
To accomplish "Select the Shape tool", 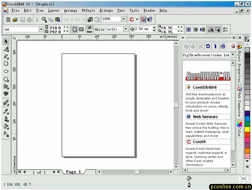I will coord(6,49).
